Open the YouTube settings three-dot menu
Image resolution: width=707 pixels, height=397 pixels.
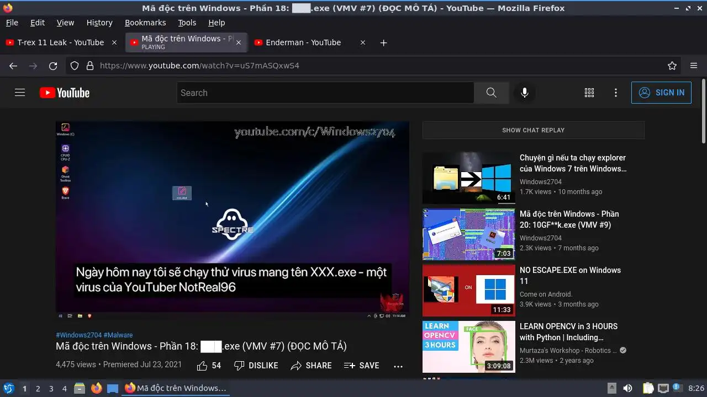616,93
